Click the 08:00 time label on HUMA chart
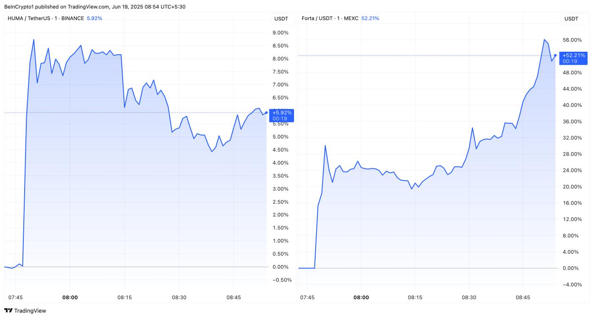 click(x=70, y=298)
